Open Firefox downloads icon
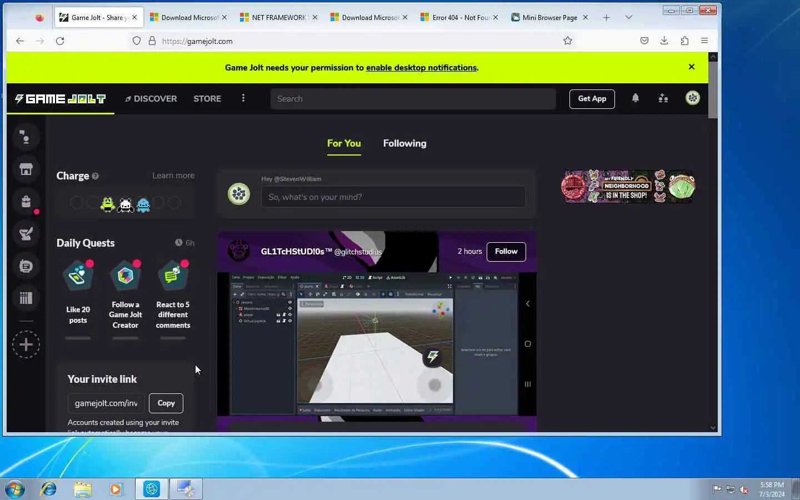800x500 pixels. [x=664, y=41]
